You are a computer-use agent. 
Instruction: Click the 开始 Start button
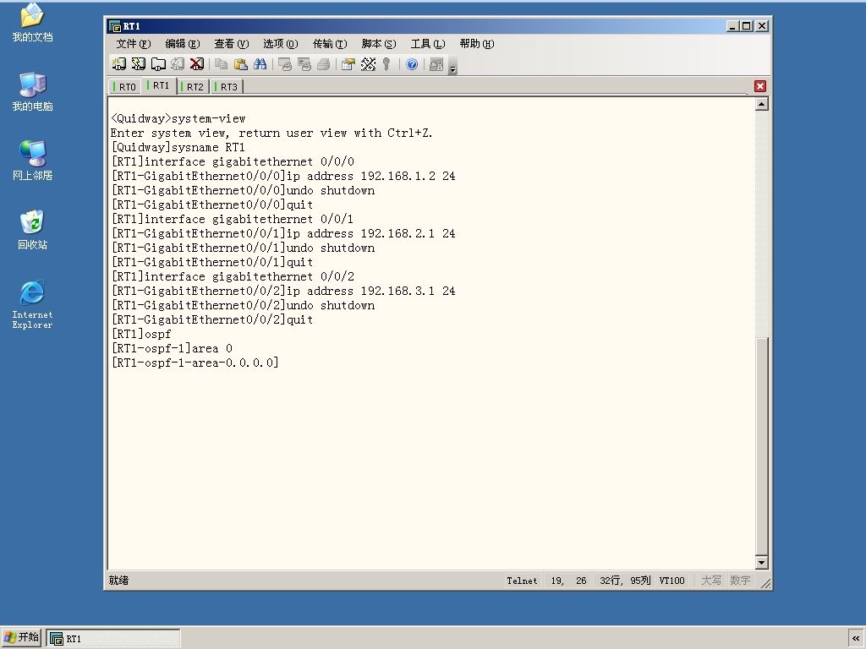click(x=21, y=637)
